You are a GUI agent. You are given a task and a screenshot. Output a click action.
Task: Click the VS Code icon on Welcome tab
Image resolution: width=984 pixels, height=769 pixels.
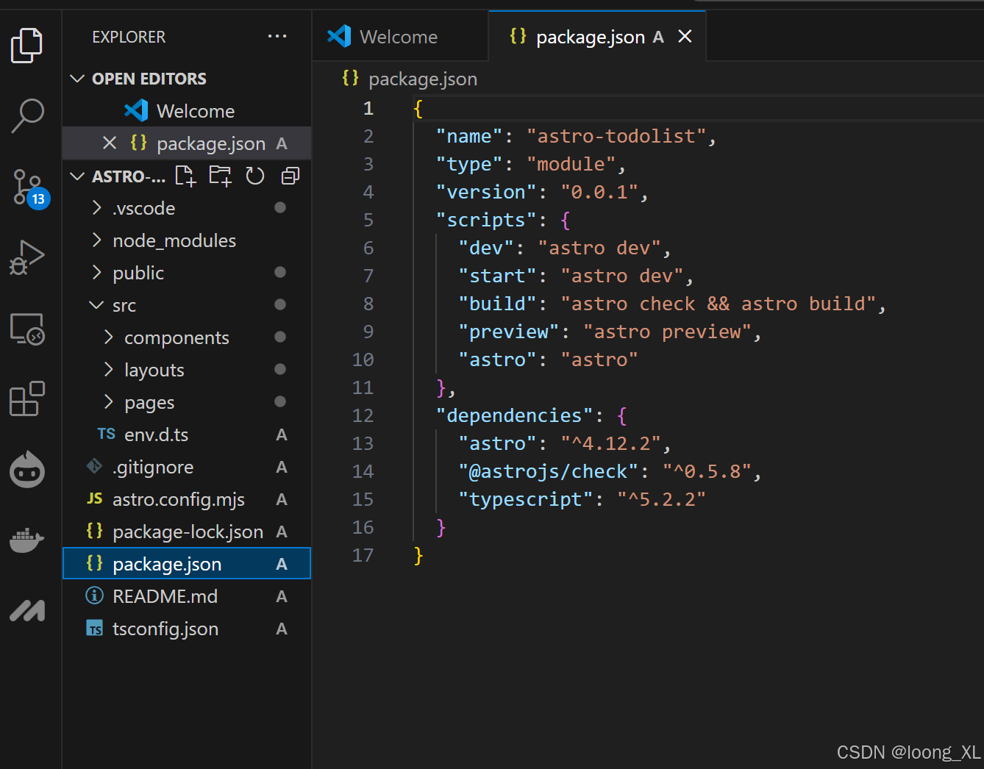click(x=339, y=36)
